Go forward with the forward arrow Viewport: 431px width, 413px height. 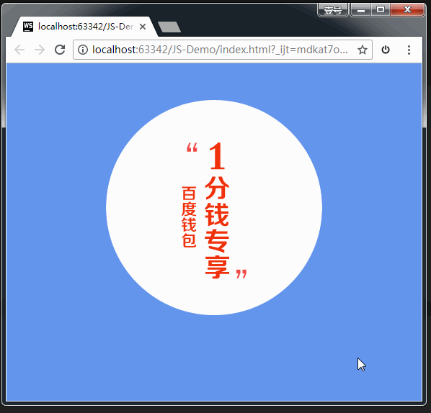[x=40, y=50]
